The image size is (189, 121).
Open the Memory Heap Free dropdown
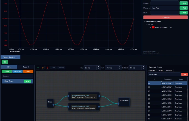coord(165,8)
